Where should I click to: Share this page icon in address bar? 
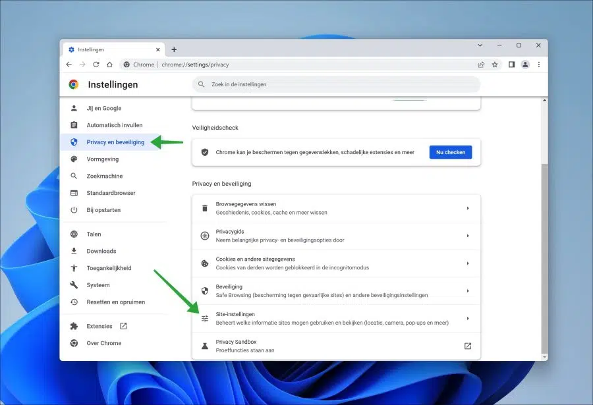click(x=481, y=65)
